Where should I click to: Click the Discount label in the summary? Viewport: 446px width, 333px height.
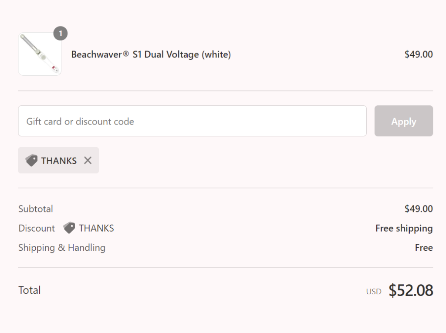coord(37,228)
